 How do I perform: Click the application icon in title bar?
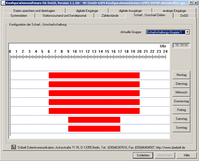pyautogui.click(x=3, y=3)
